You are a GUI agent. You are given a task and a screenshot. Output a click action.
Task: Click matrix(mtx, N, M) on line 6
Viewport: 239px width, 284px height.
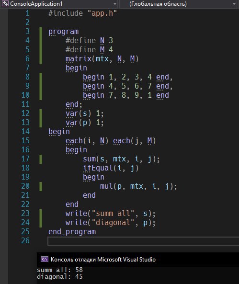coord(102,59)
